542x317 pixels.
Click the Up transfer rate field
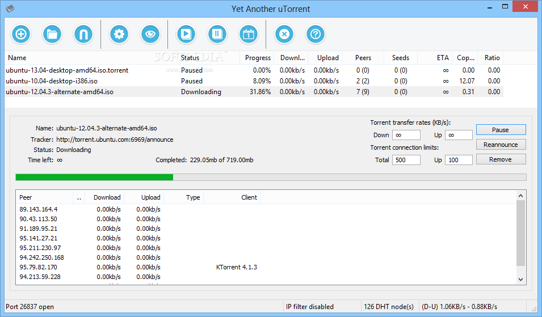pyautogui.click(x=459, y=135)
